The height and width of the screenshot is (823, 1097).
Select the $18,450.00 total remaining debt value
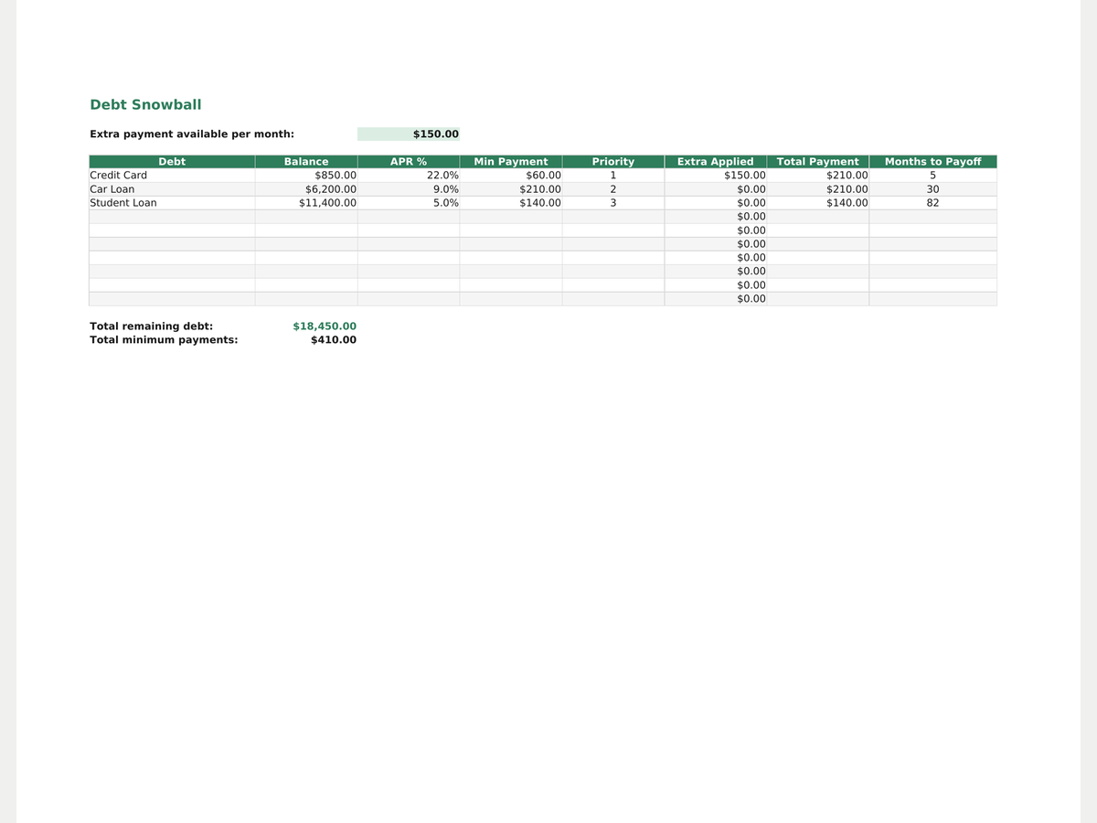tap(325, 326)
